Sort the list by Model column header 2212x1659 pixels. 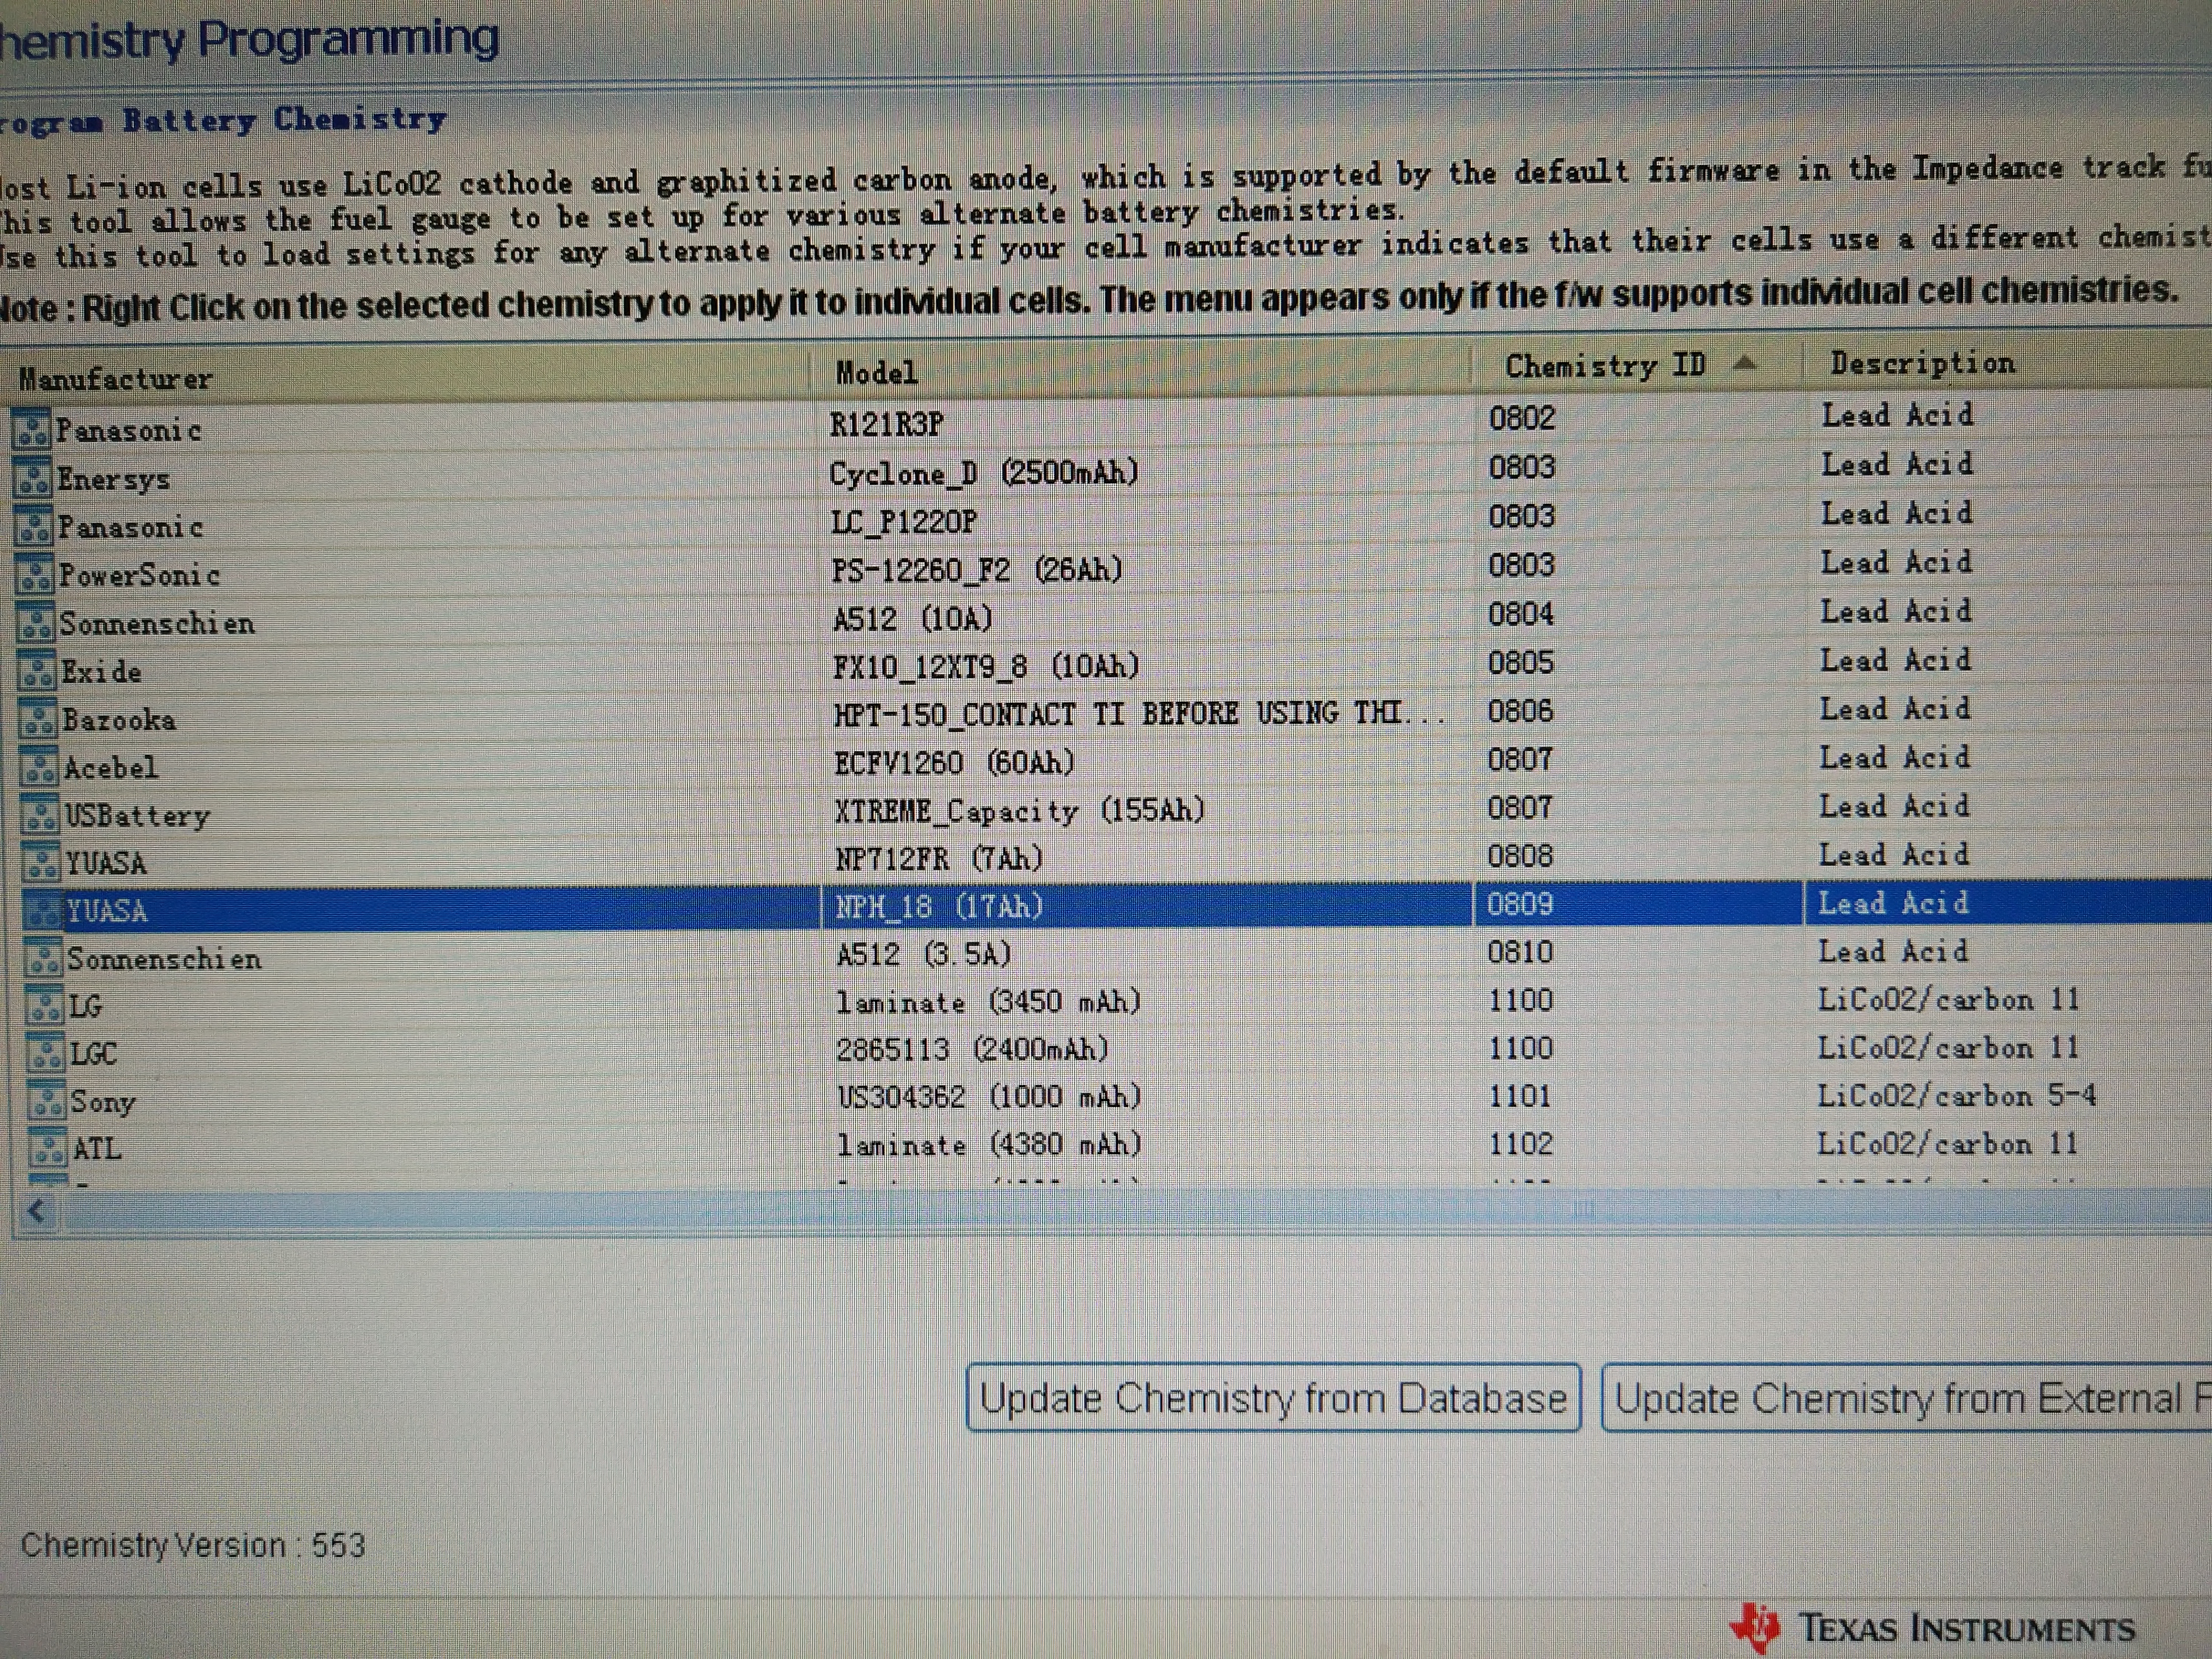tap(876, 373)
